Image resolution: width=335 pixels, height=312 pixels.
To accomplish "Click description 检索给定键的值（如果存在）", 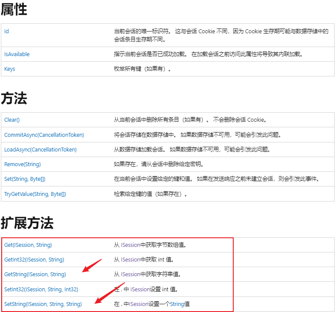I will coord(150,194).
